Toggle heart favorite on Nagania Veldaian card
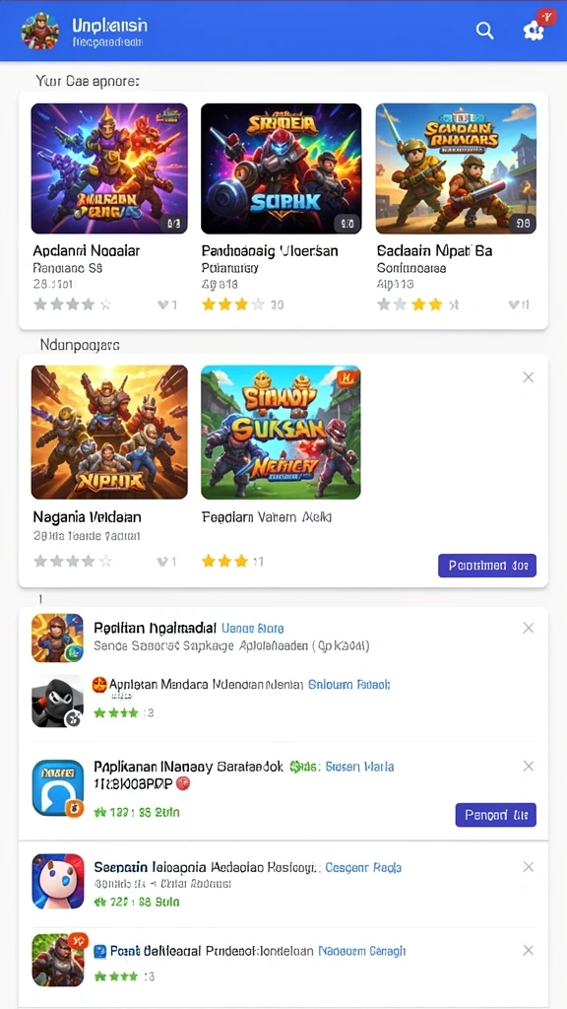 point(167,562)
